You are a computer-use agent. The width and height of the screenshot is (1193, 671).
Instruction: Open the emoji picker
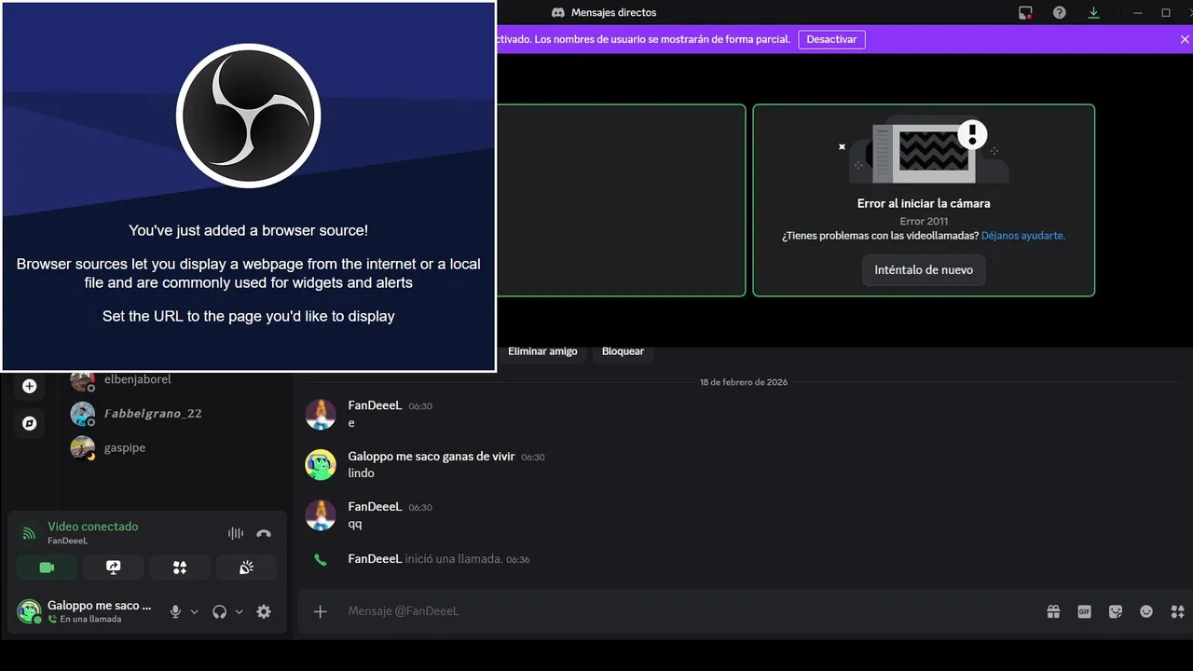(1146, 611)
